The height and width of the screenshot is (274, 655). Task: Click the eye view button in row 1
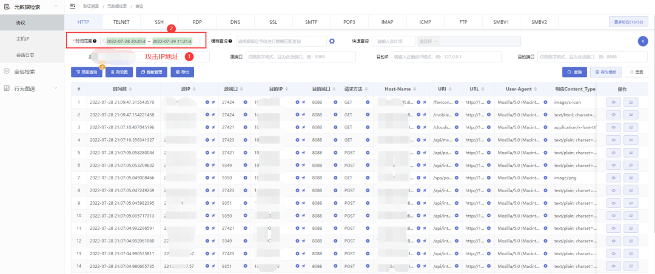pos(613,102)
